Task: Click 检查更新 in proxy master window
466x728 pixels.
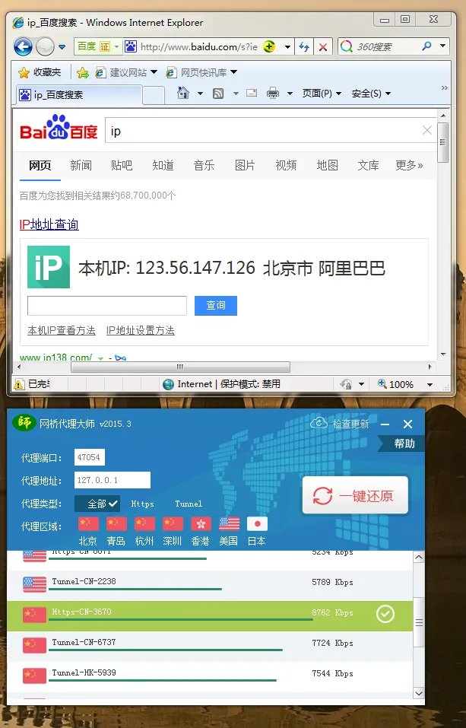Action: (341, 424)
